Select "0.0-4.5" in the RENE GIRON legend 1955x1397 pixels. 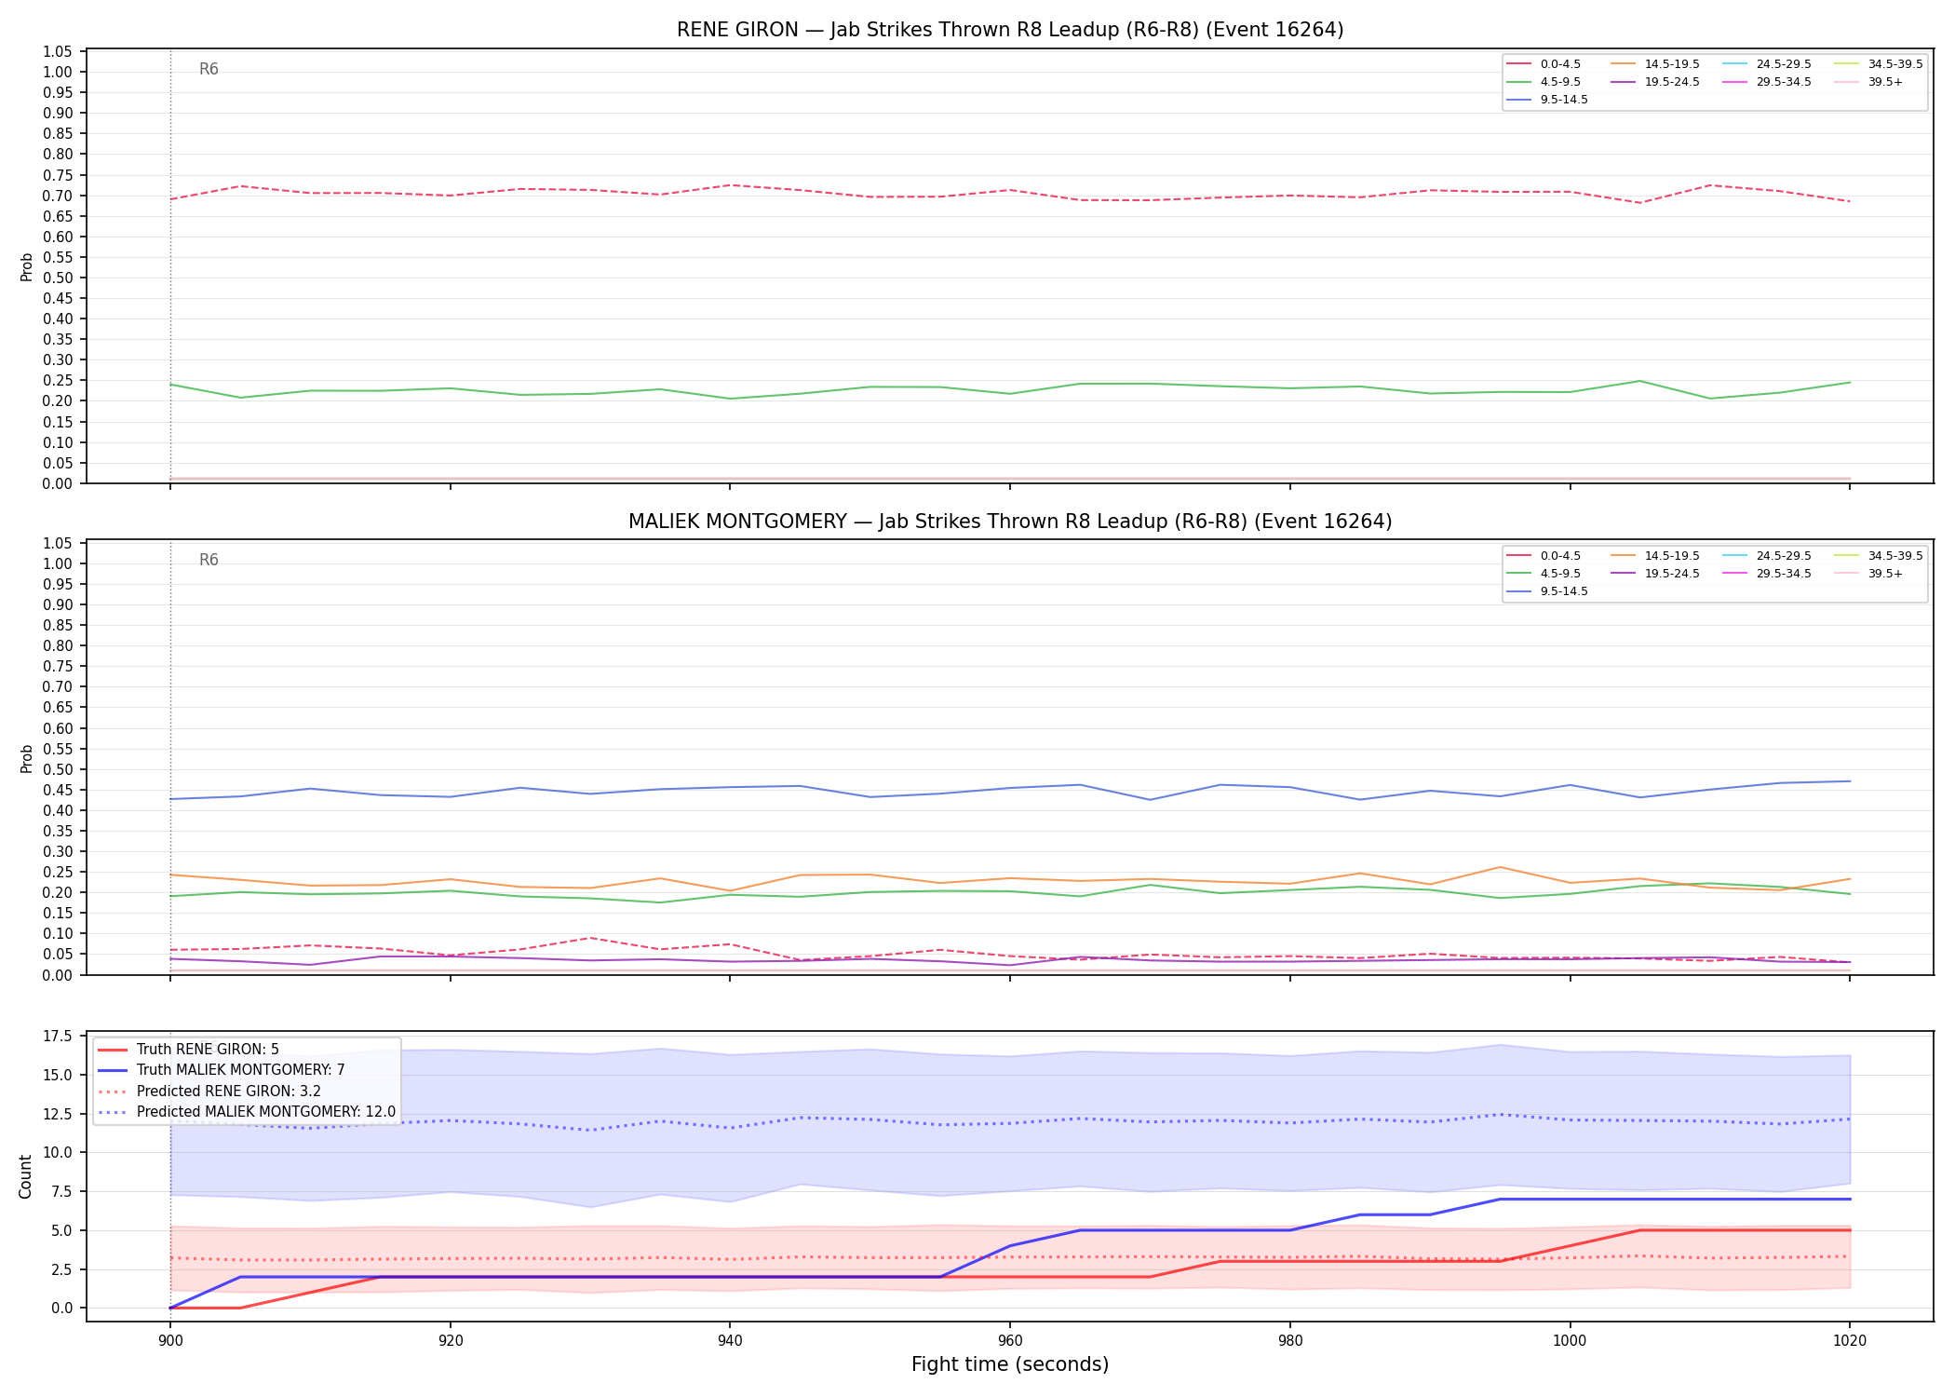pos(1560,64)
